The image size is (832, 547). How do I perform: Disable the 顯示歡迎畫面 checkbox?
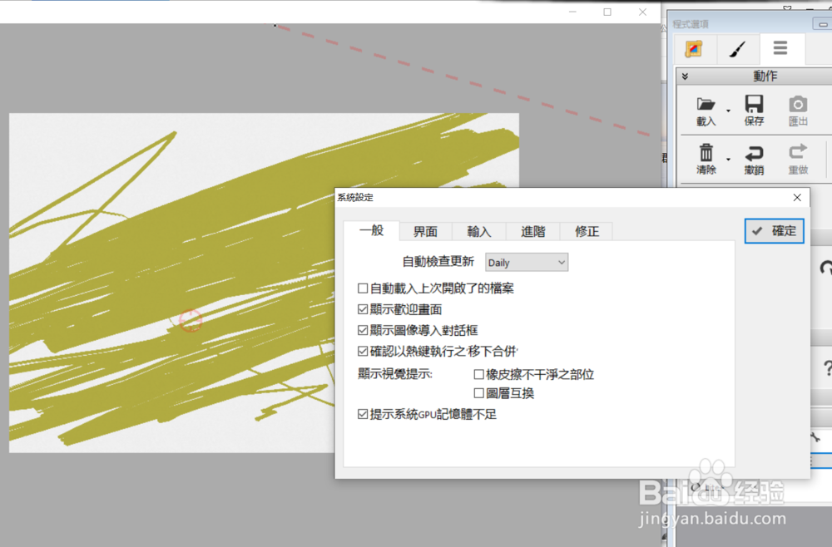point(363,308)
